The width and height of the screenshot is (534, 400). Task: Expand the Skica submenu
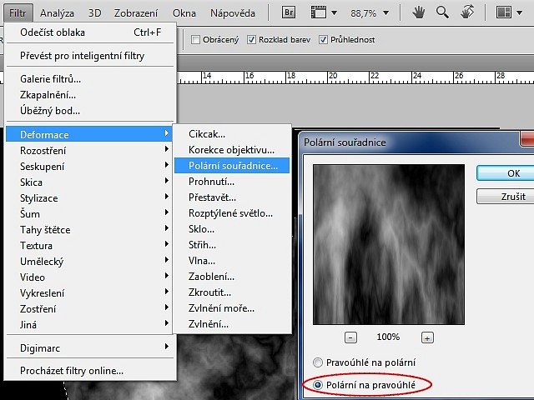click(91, 182)
